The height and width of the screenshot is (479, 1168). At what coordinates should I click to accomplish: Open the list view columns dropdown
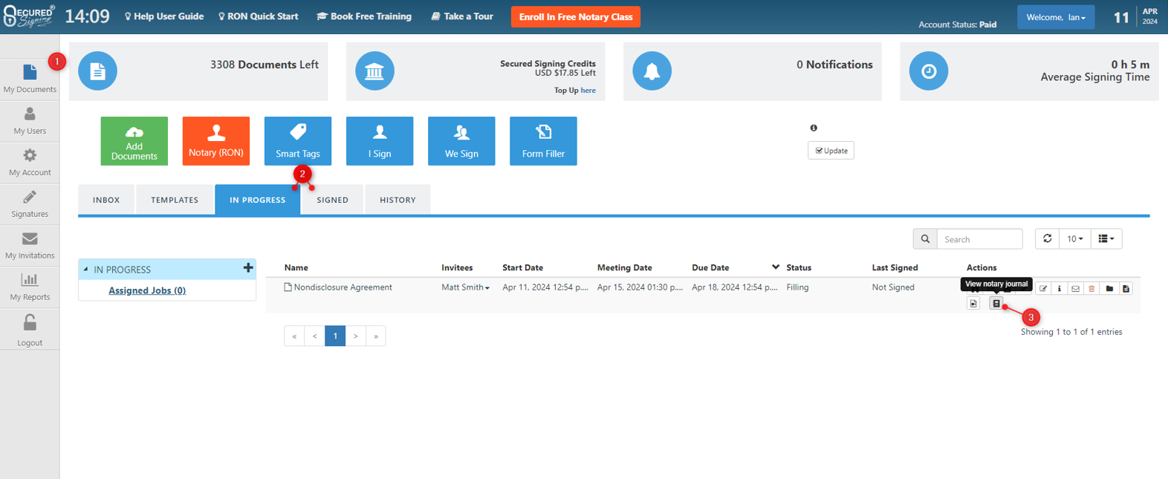click(x=1106, y=239)
